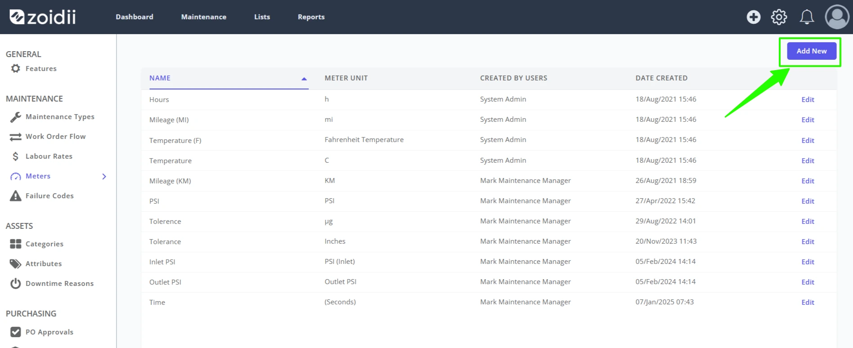Click the Work Order Flow arrows icon
The height and width of the screenshot is (348, 853).
point(16,137)
